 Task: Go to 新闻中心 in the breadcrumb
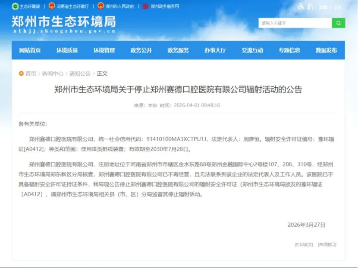(53, 74)
